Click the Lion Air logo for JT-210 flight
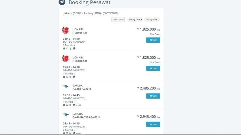Viewport: 241px width, 135px height. click(x=66, y=30)
